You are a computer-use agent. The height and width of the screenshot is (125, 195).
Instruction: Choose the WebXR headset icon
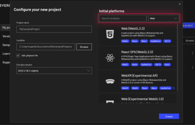click(110, 81)
